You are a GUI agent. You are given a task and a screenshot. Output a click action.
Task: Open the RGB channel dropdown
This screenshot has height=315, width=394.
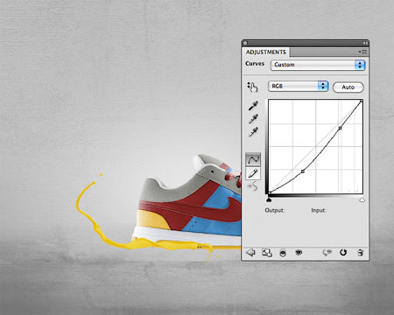click(299, 86)
